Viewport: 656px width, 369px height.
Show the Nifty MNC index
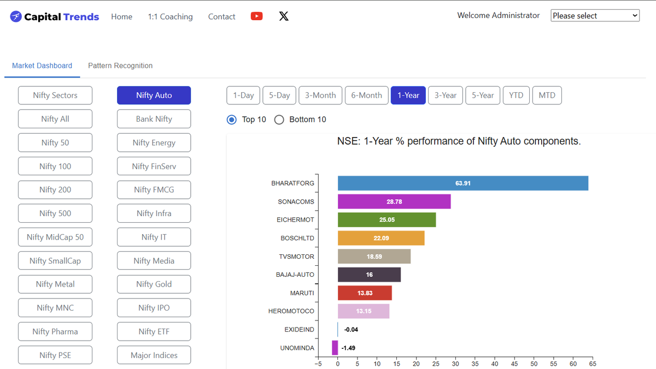[55, 307]
